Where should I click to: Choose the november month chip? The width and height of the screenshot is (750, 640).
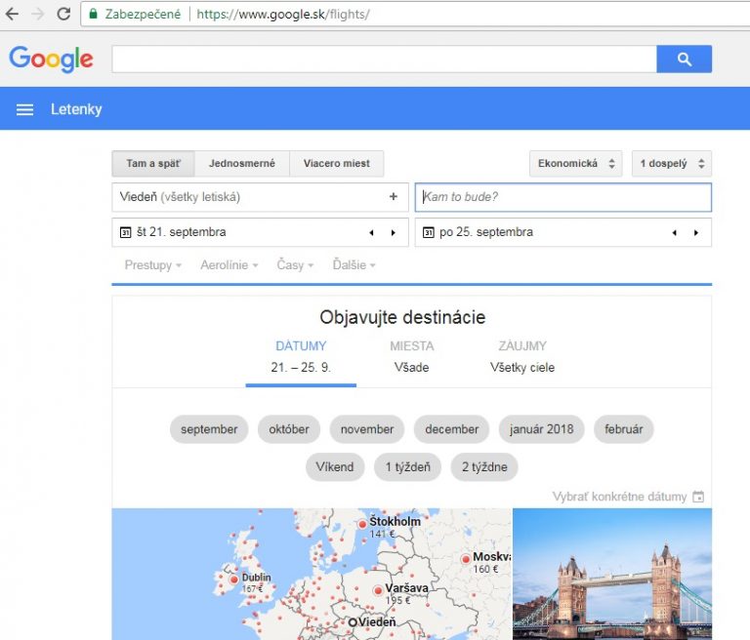(367, 429)
